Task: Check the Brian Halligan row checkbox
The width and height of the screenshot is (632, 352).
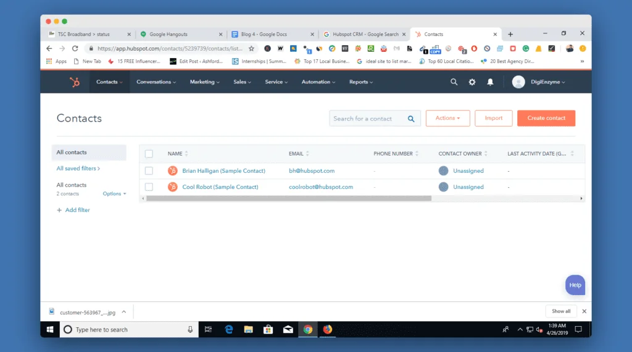Action: pos(149,170)
